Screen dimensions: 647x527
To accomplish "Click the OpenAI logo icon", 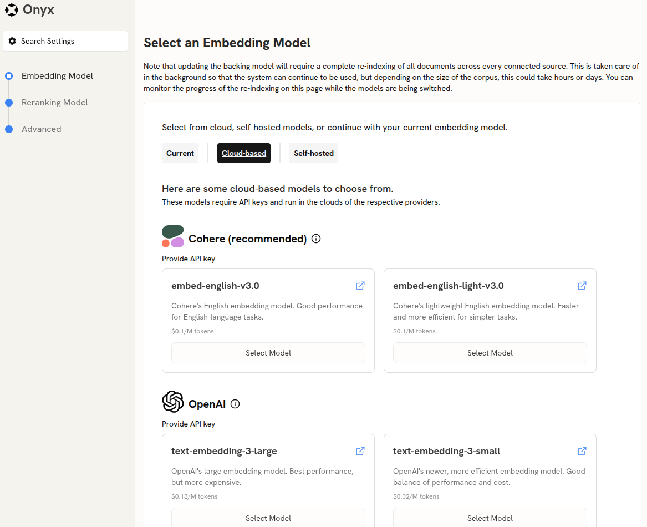I will (x=173, y=402).
